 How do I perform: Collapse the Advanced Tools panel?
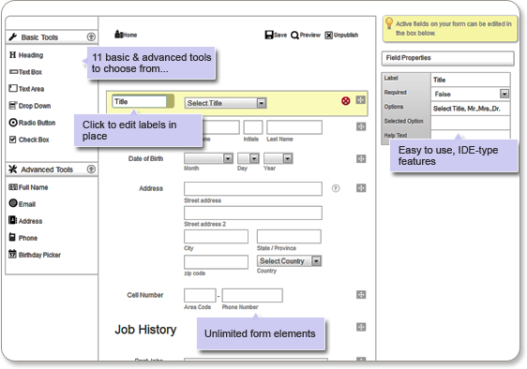tap(91, 169)
